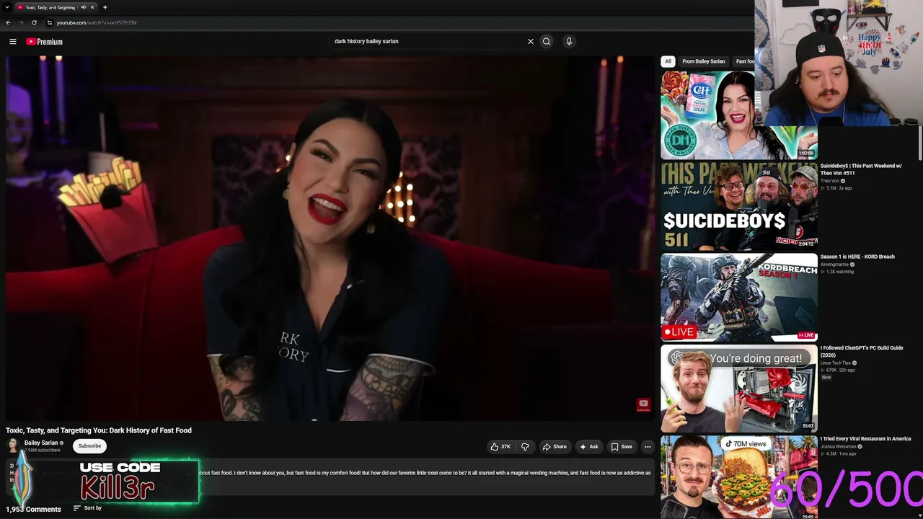Mute the tab via speaker icon

pos(83,7)
